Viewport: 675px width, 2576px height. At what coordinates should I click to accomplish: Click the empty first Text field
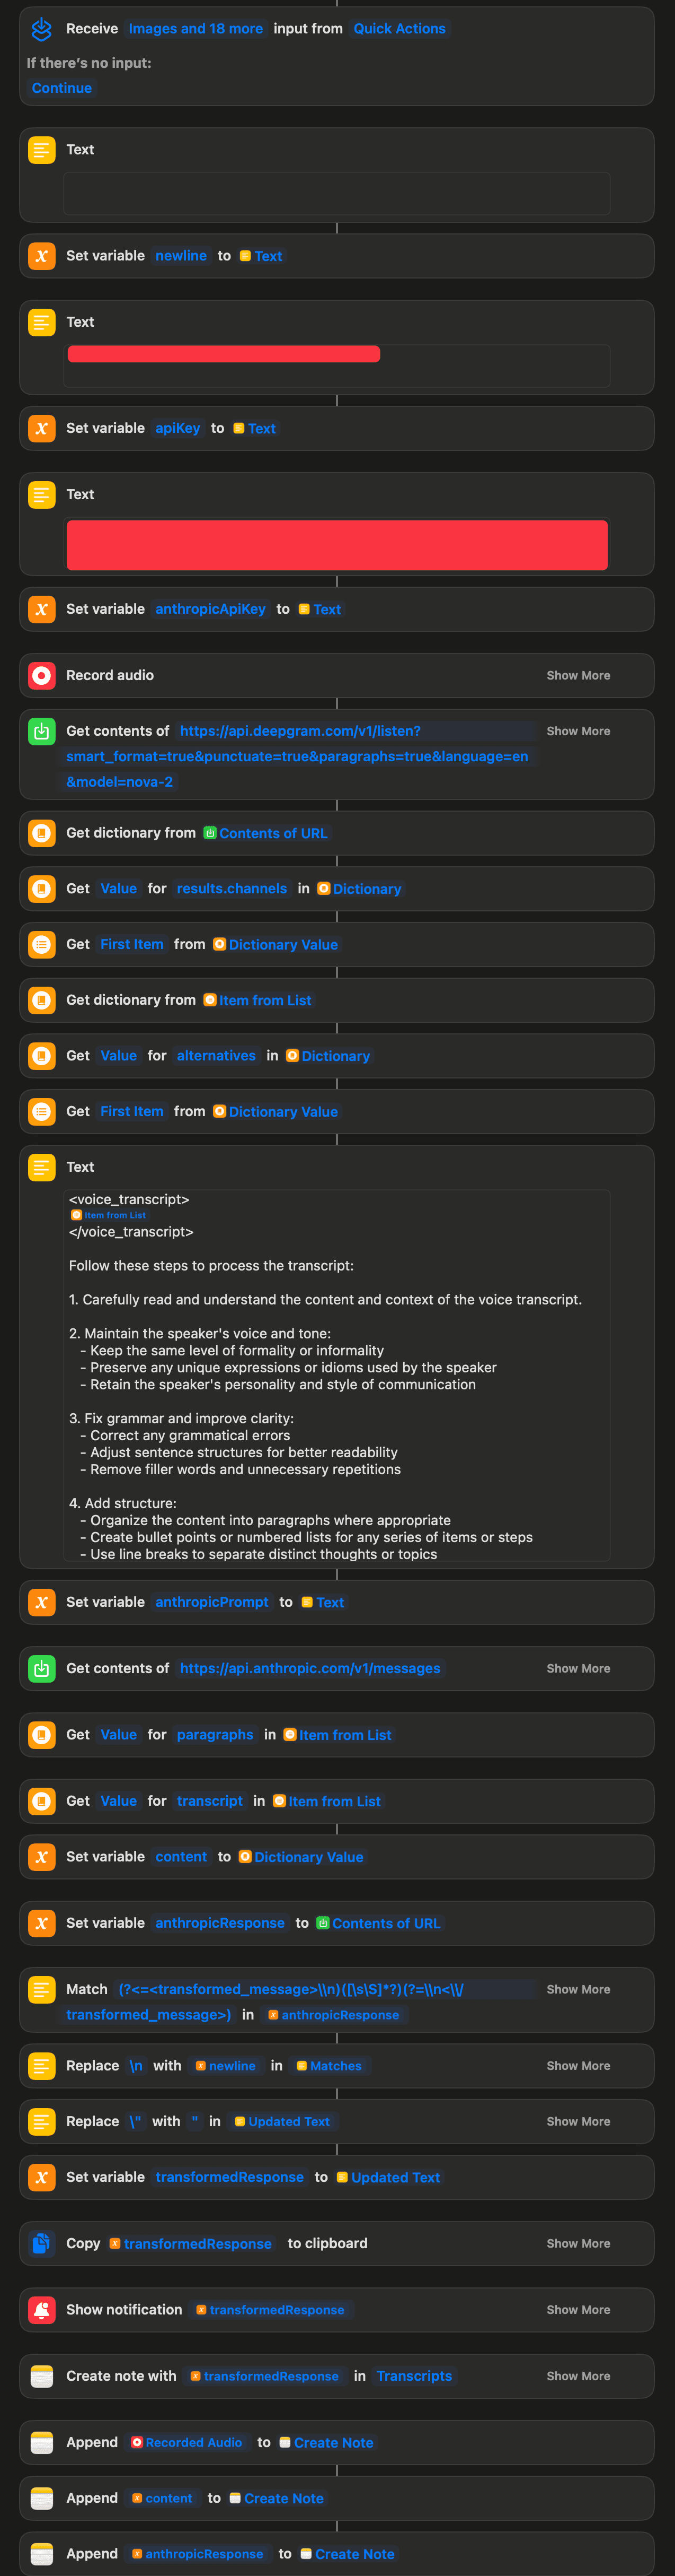tap(336, 193)
